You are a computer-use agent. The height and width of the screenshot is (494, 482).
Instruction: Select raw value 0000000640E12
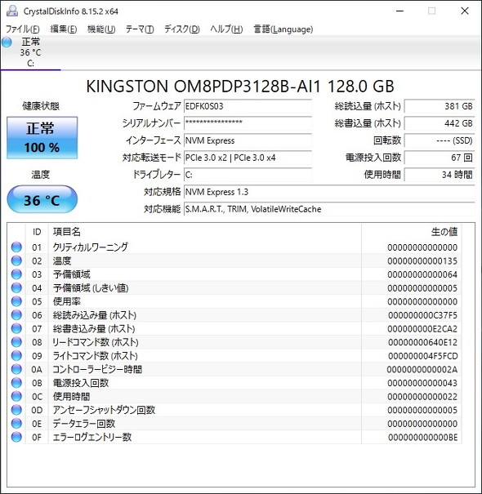pyautogui.click(x=422, y=342)
